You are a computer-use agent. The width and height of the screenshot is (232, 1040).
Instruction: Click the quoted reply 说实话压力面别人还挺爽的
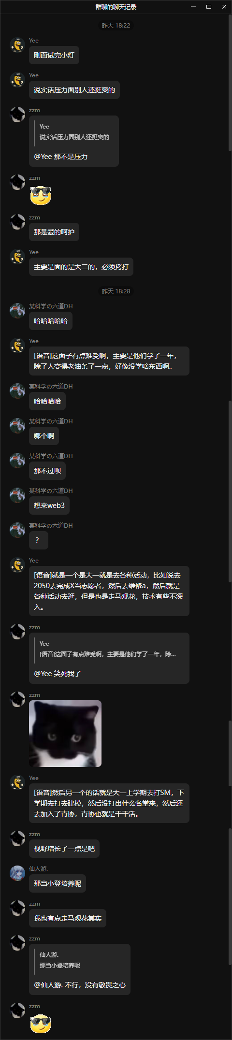click(x=74, y=132)
